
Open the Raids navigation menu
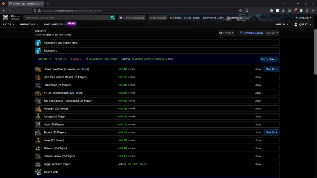pyautogui.click(x=9, y=24)
